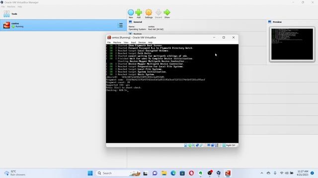Screen dimensions: 318x178
Task: Click the Discard toolbar icon
Action: [159, 12]
